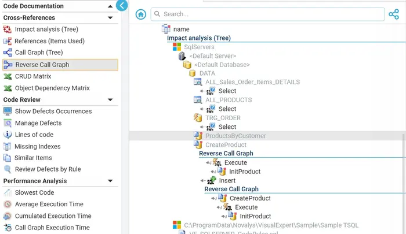Click the Default Database cylinder icon
The width and height of the screenshot is (406, 234).
pos(187,65)
